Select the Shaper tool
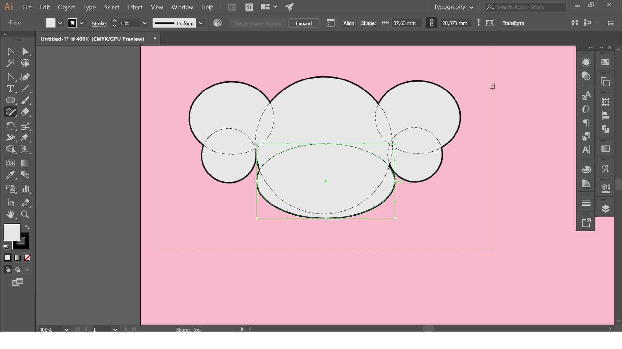 tap(10, 112)
